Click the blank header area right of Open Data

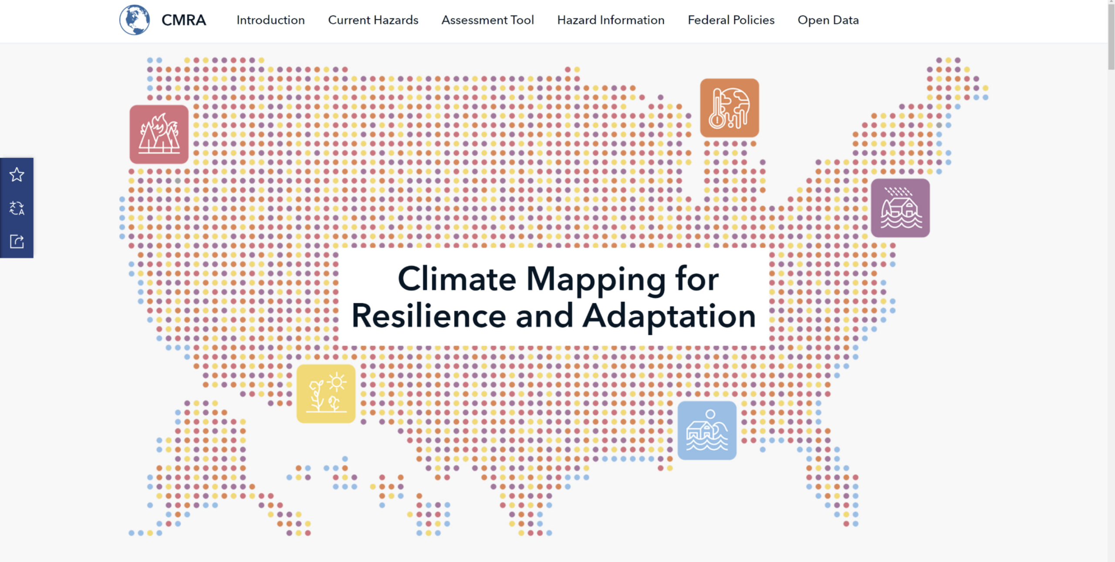[x=980, y=20]
